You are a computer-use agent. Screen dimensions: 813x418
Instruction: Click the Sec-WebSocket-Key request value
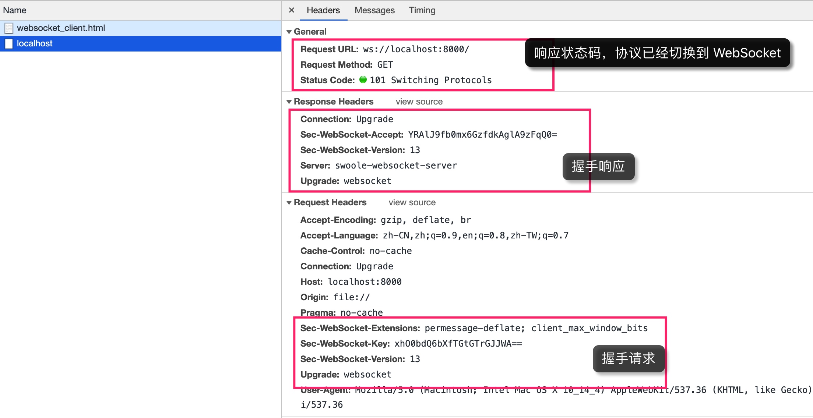point(458,344)
